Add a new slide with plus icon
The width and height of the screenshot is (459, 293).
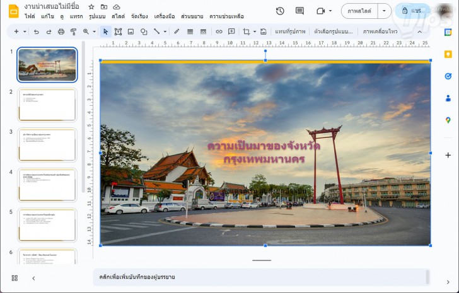(x=16, y=32)
